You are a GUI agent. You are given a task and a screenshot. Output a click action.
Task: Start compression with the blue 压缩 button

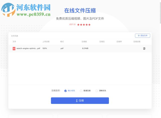click(80, 101)
